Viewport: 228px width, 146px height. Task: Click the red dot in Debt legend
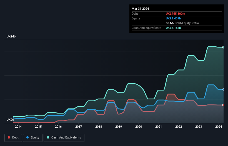[x=9, y=137]
